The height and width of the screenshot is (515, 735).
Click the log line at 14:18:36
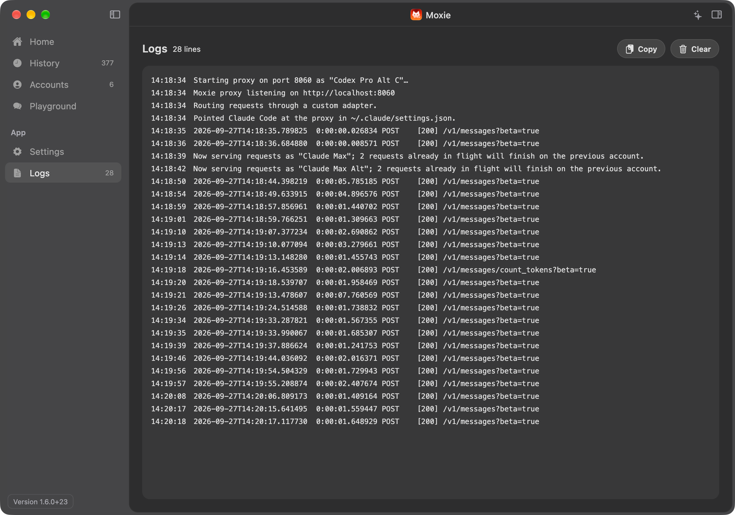(x=345, y=143)
